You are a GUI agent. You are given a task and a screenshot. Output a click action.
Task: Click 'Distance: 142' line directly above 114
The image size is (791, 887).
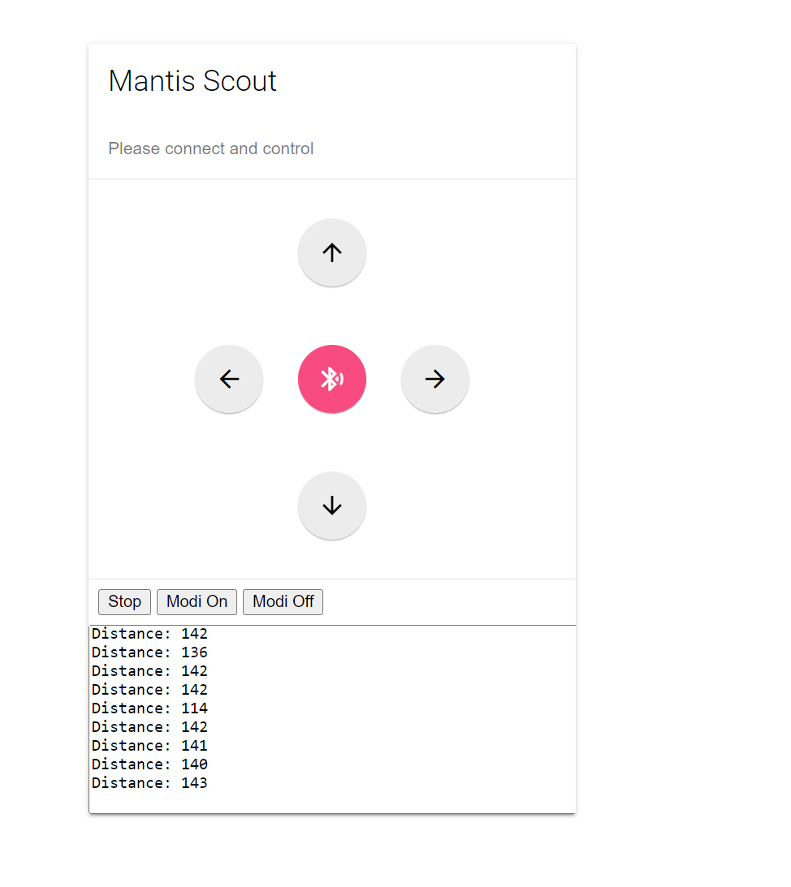tap(149, 690)
